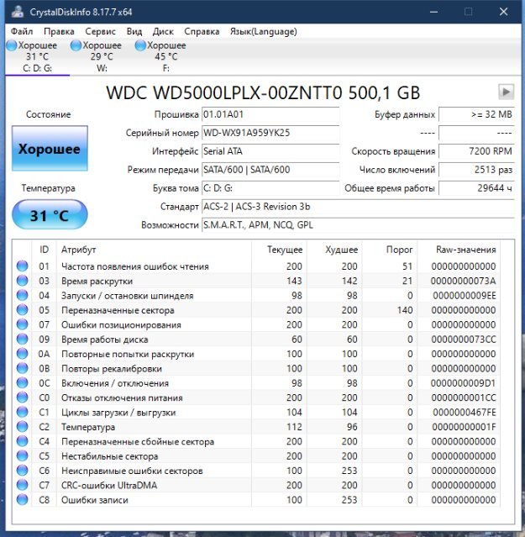Click status orb of attribute 0C row
Screen dimensions: 525x537
point(22,383)
